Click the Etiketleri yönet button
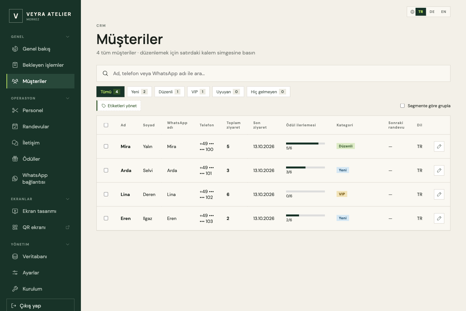The height and width of the screenshot is (311, 466). (x=119, y=106)
